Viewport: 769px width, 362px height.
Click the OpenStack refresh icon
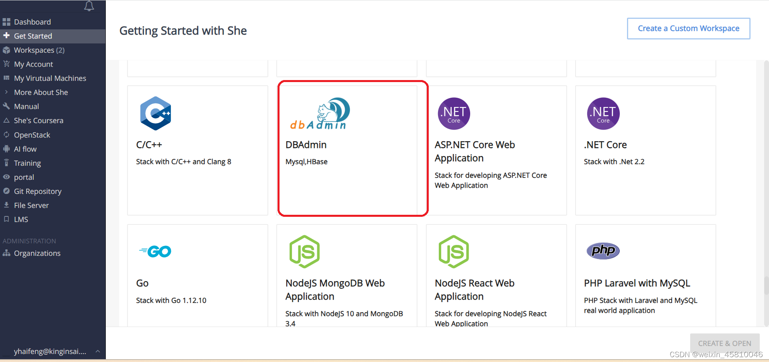coord(6,135)
